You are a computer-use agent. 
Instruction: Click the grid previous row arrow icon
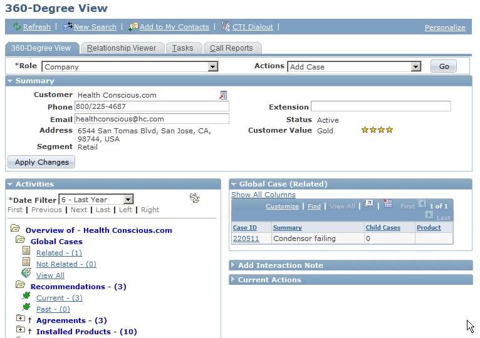pos(422,203)
